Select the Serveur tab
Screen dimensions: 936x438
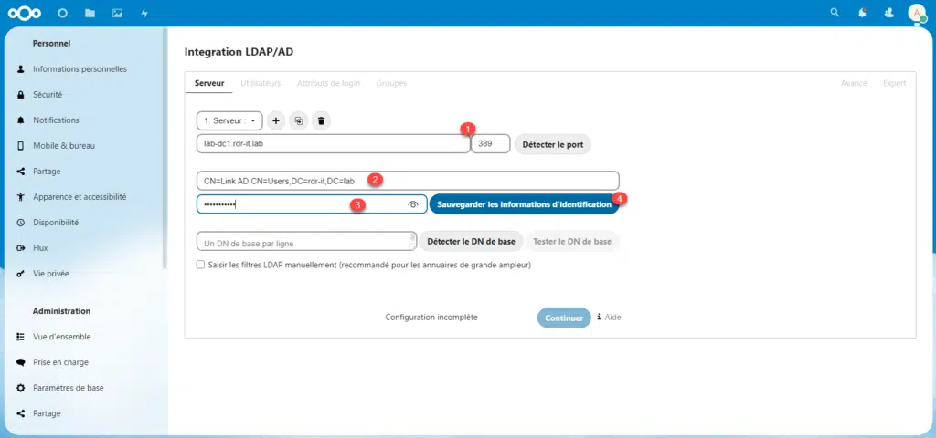(x=209, y=83)
